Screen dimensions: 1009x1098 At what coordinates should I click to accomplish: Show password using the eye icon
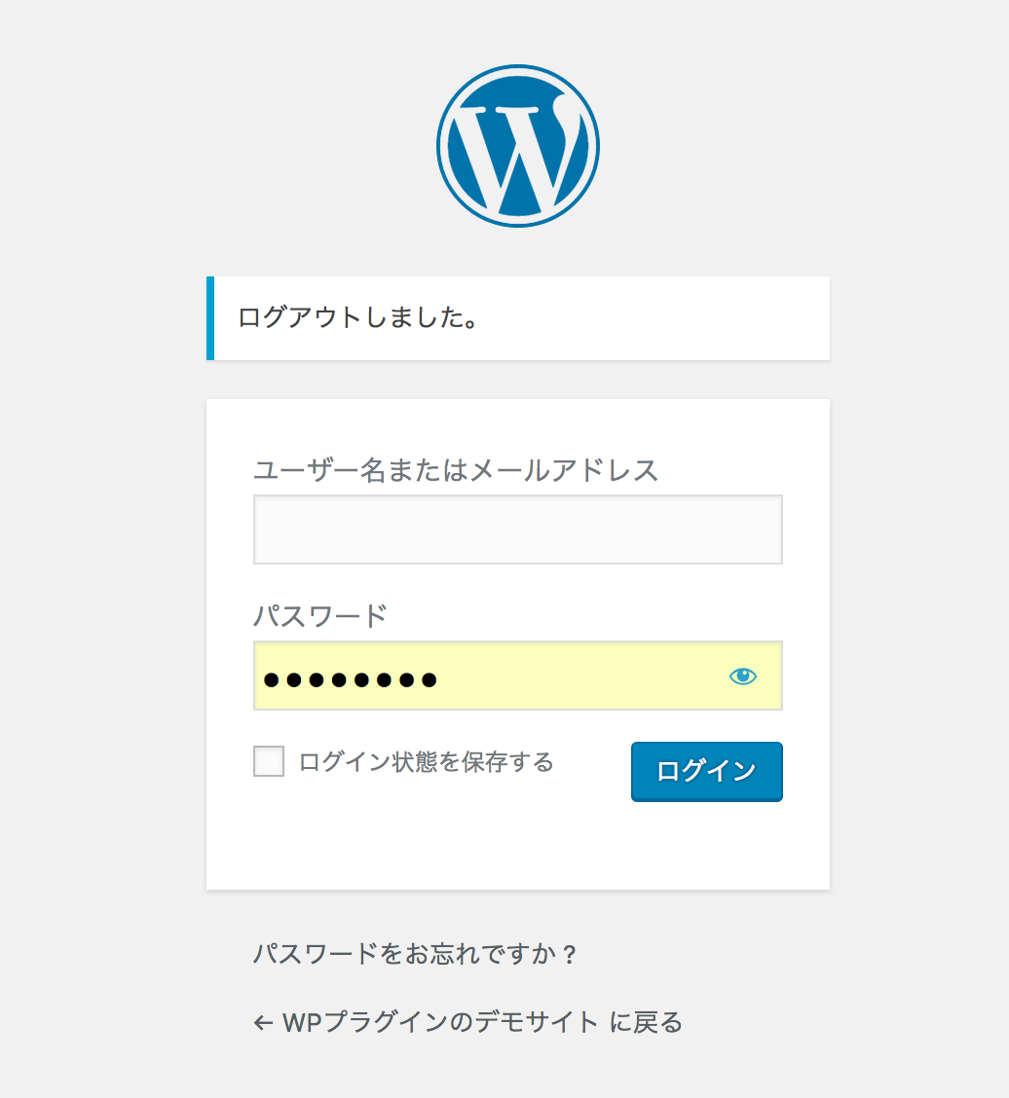[743, 676]
